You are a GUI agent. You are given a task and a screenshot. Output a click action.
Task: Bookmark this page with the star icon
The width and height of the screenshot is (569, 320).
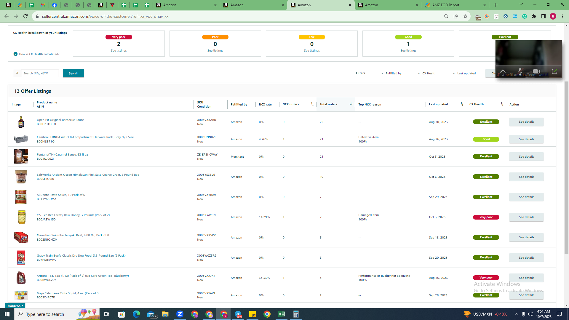point(465,16)
